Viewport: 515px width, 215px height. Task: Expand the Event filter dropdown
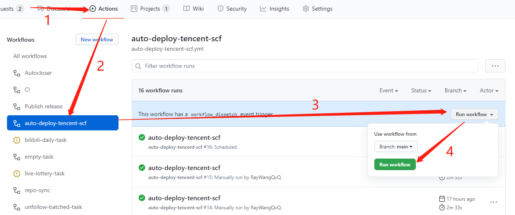pos(389,91)
